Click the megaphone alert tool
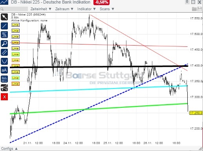The image size is (203, 151). pyautogui.click(x=4, y=88)
